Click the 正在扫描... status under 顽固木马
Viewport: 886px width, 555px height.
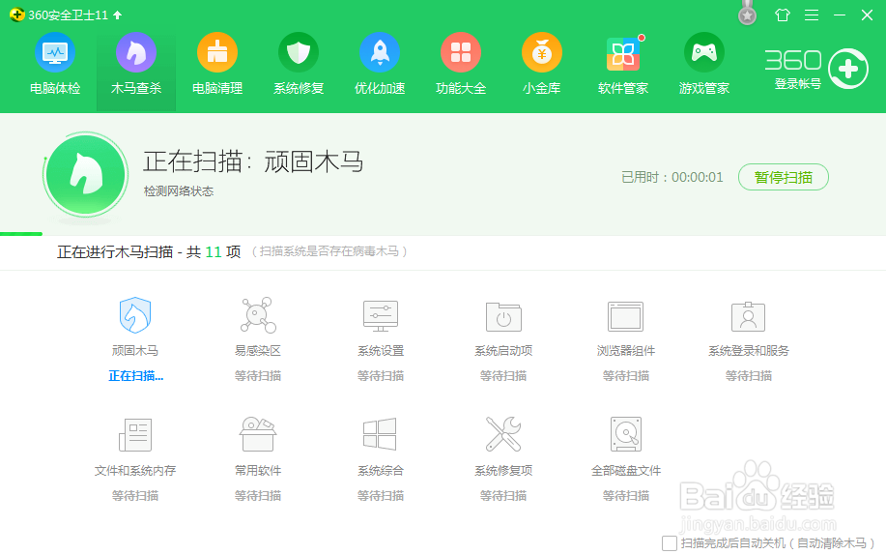point(135,376)
